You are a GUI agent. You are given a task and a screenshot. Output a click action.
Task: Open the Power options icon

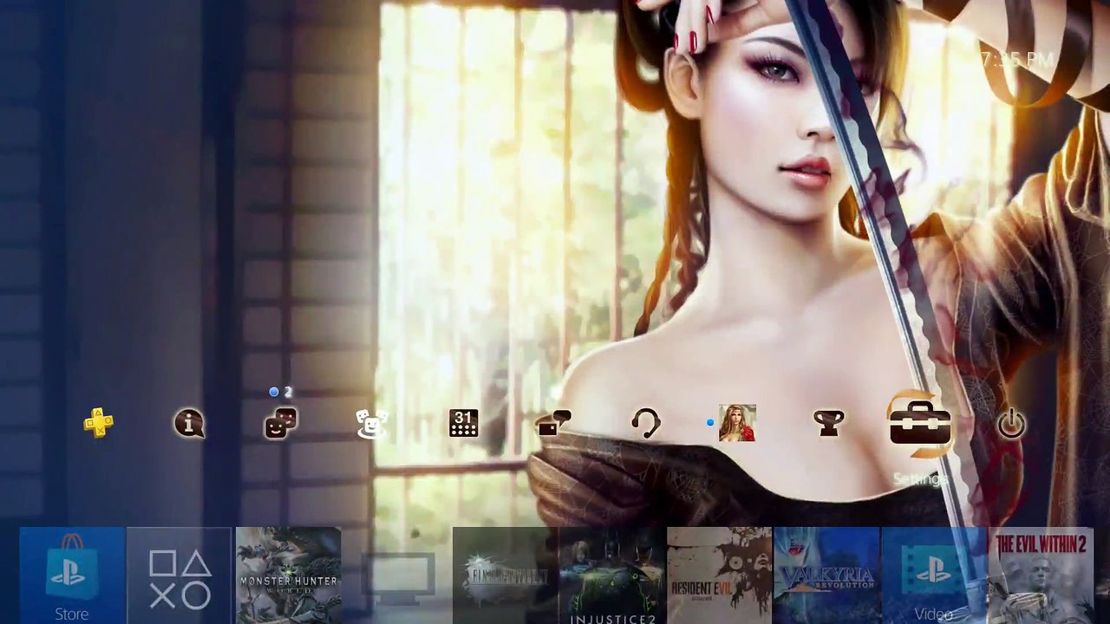point(1011,424)
